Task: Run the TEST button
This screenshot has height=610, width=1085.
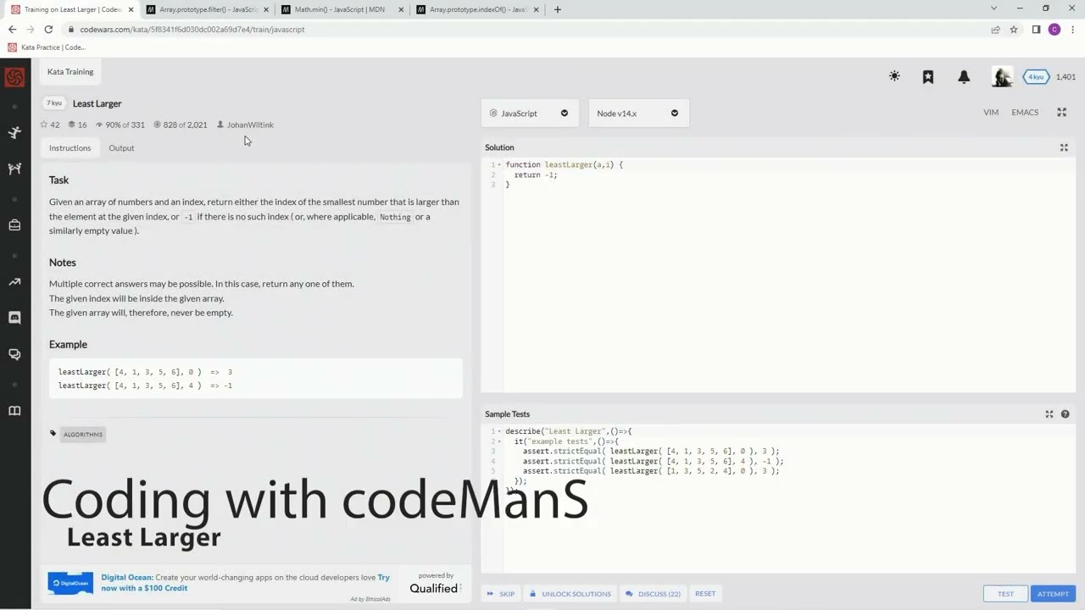Action: (x=1005, y=594)
